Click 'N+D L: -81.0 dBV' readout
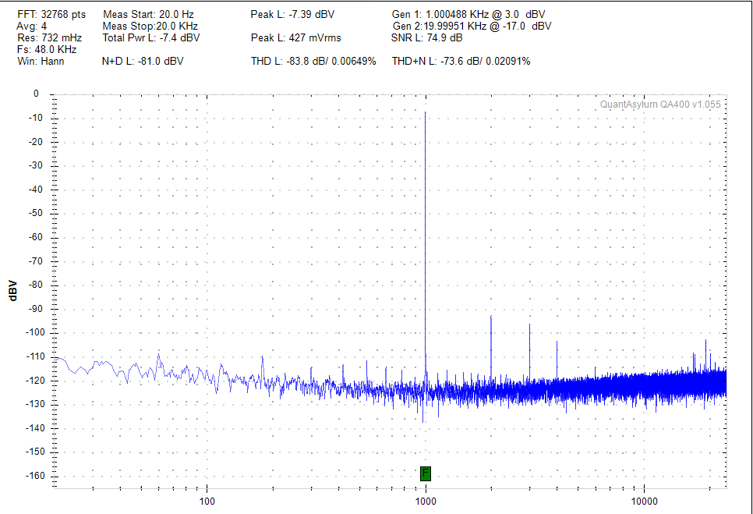Image resolution: width=753 pixels, height=514 pixels. 143,61
